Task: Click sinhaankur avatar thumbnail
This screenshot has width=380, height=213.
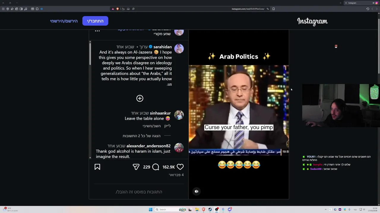Action: pyautogui.click(x=179, y=115)
